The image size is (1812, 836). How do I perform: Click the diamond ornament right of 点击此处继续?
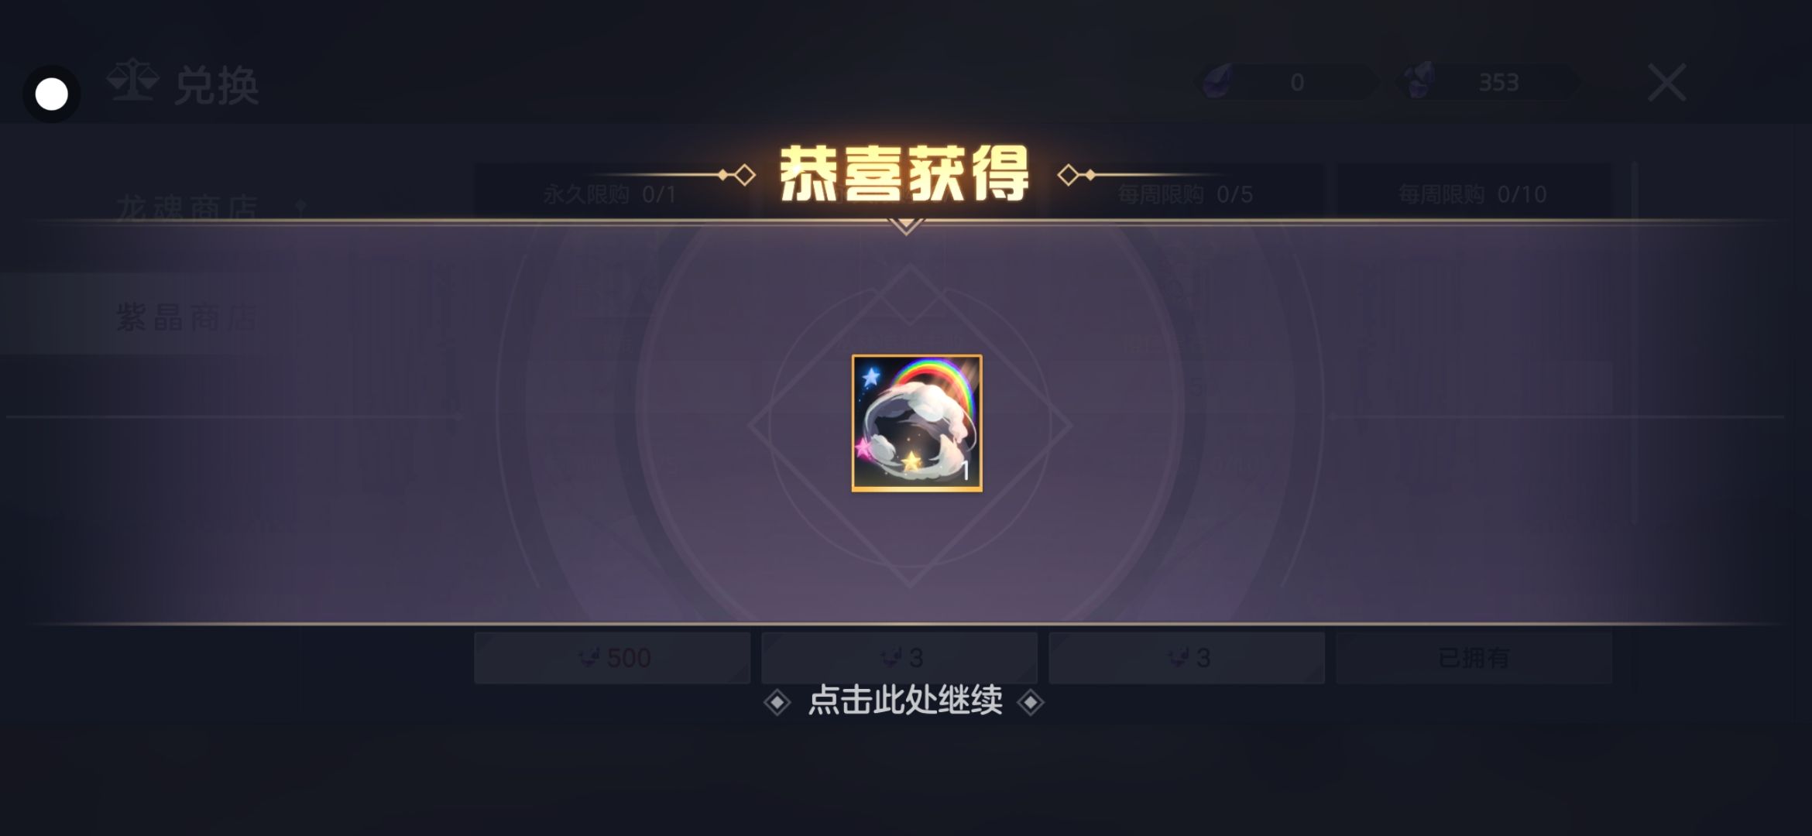(1031, 703)
